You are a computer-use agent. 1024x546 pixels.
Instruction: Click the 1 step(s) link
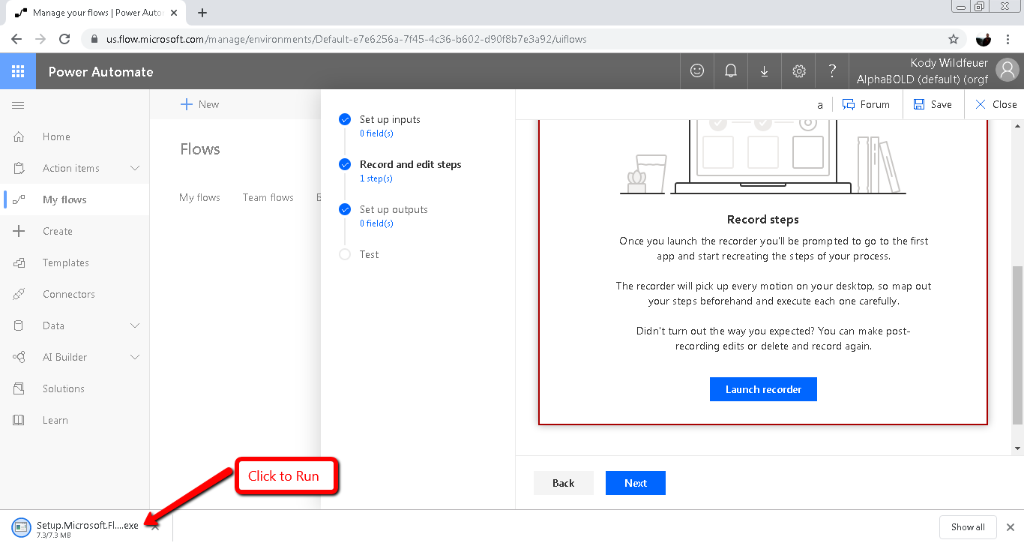tap(376, 178)
